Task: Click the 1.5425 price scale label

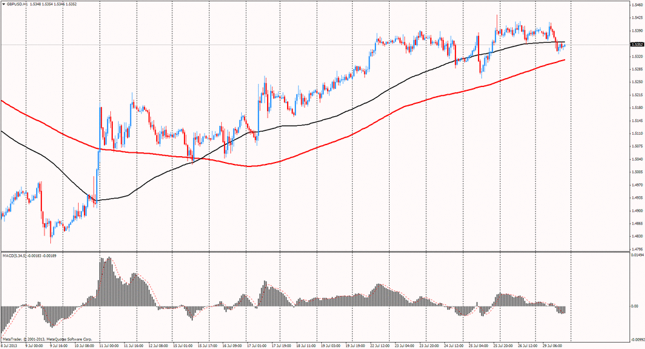Action: 637,17
